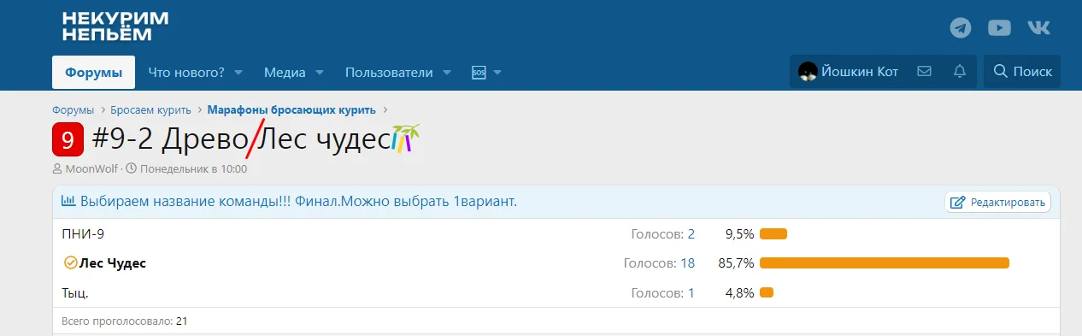
Task: View the 1 voter for Тыц.
Action: 691,292
